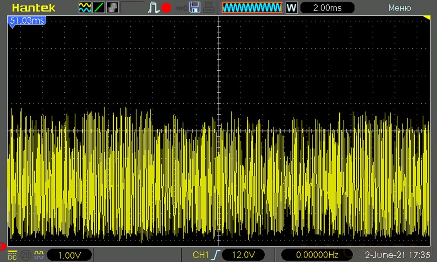This screenshot has width=437, height=262.
Task: Click the yellow square wave probe icon
Action: [x=38, y=255]
